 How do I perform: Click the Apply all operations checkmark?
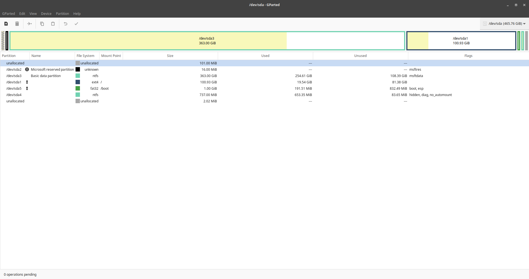click(x=76, y=24)
